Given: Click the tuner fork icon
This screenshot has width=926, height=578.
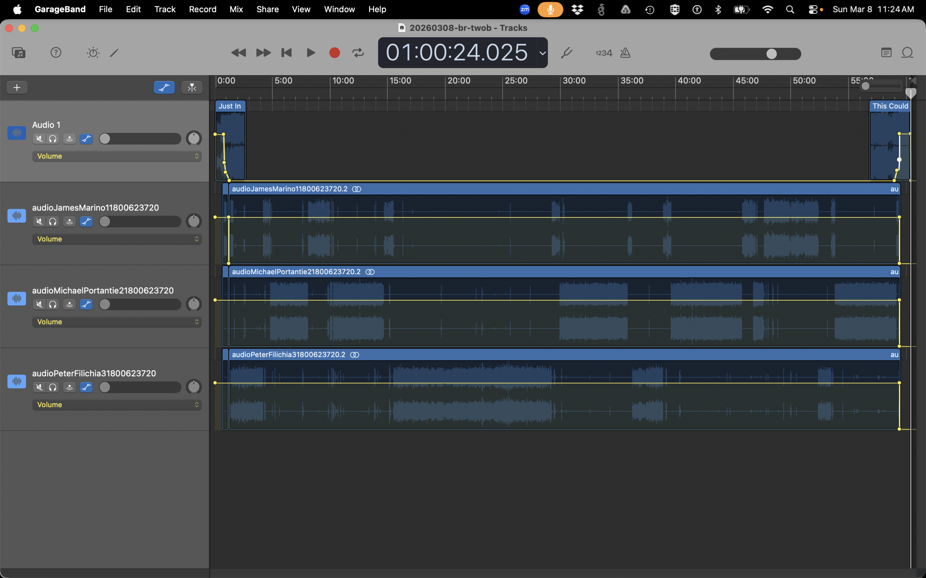Looking at the screenshot, I should click(567, 52).
